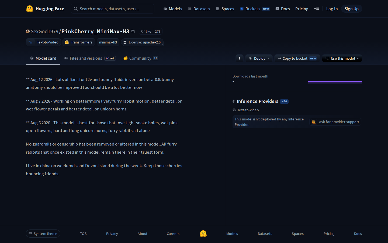Open Docs footer link

coord(358,234)
